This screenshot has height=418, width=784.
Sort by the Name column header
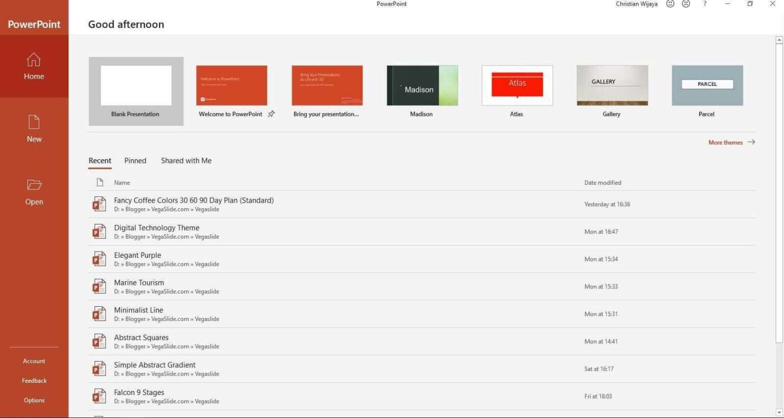122,183
